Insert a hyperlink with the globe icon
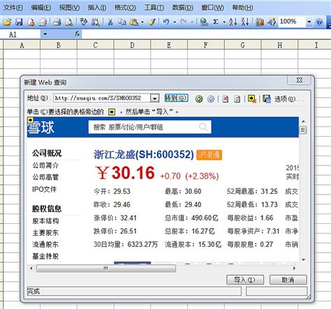331x309 pixels. click(204, 22)
